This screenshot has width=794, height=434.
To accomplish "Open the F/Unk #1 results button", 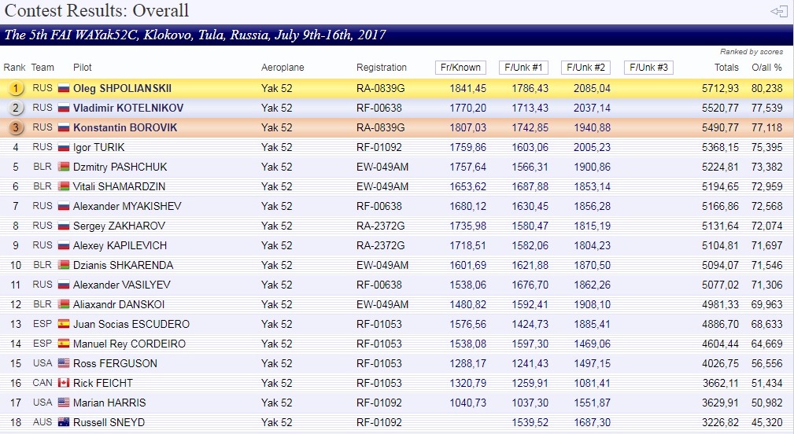I will (x=523, y=68).
